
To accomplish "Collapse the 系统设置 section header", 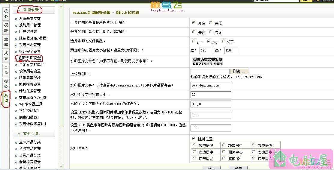I will pyautogui.click(x=34, y=10).
